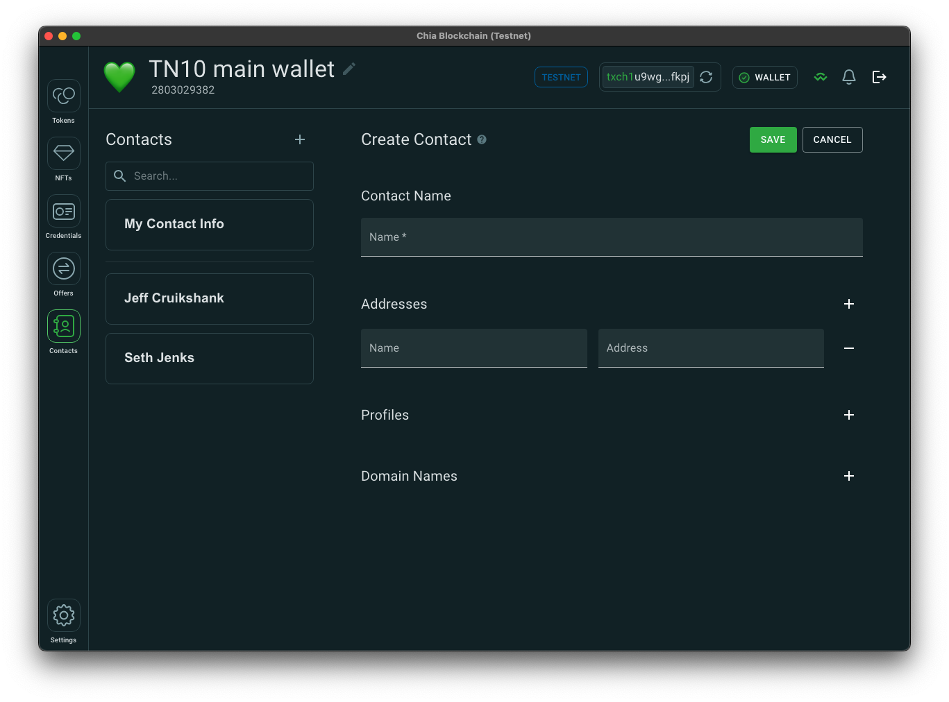Refresh the wallet receive address
Image resolution: width=949 pixels, height=702 pixels.
point(706,77)
